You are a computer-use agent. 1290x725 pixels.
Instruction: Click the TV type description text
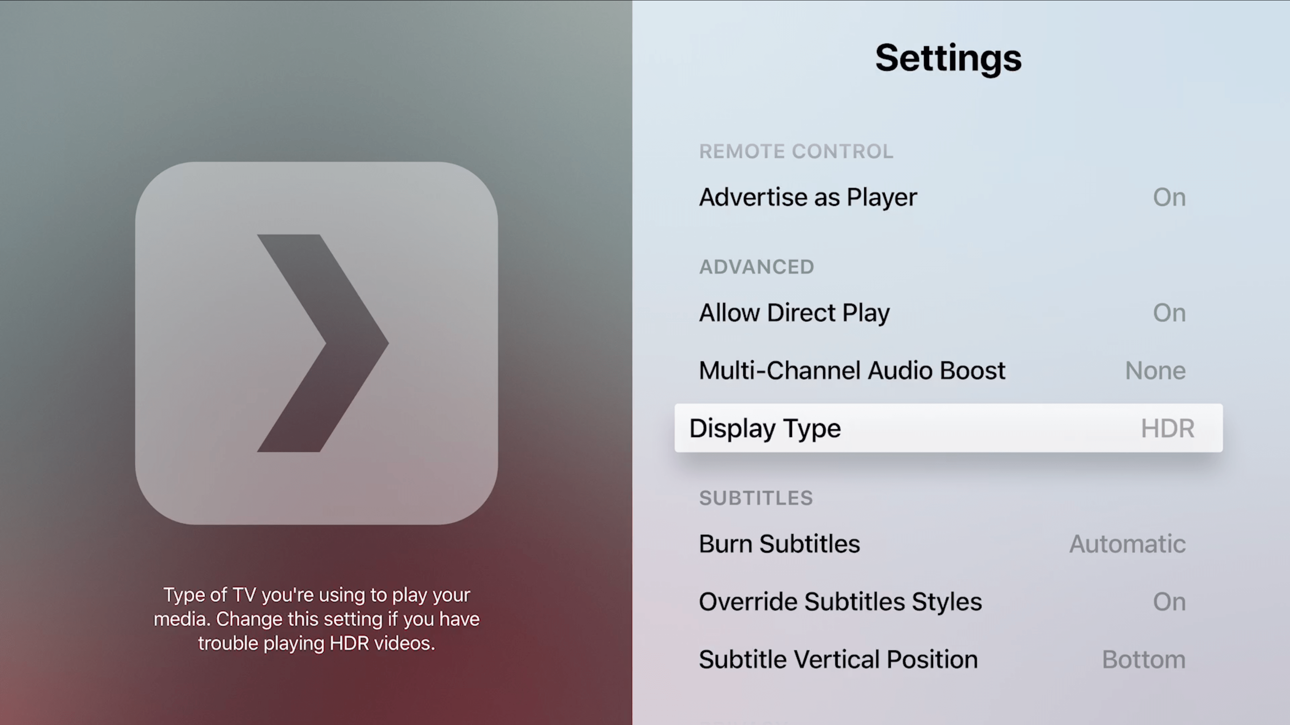316,619
